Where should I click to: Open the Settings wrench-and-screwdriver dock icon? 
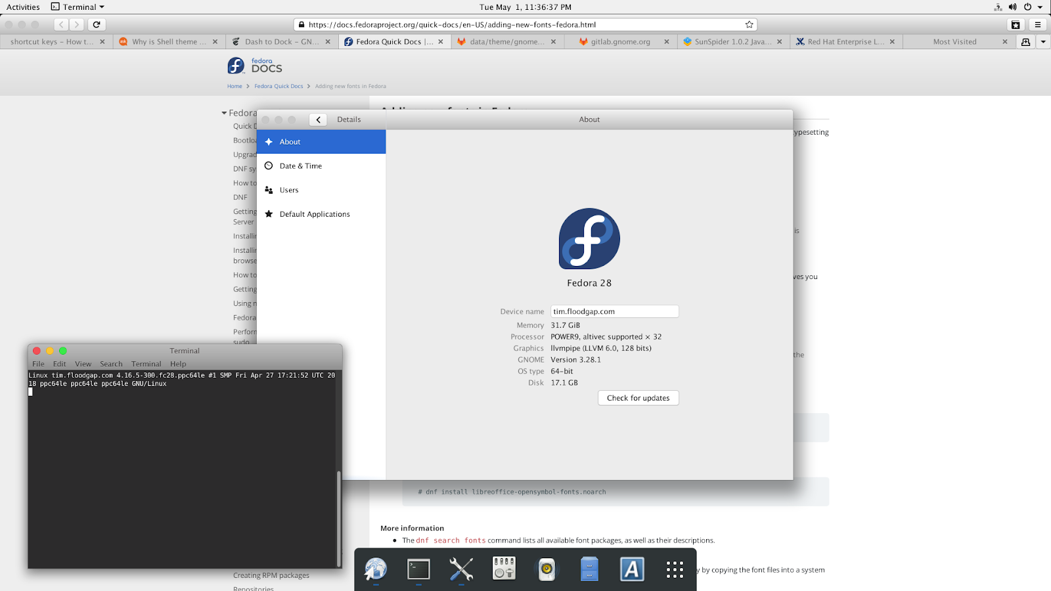[461, 569]
